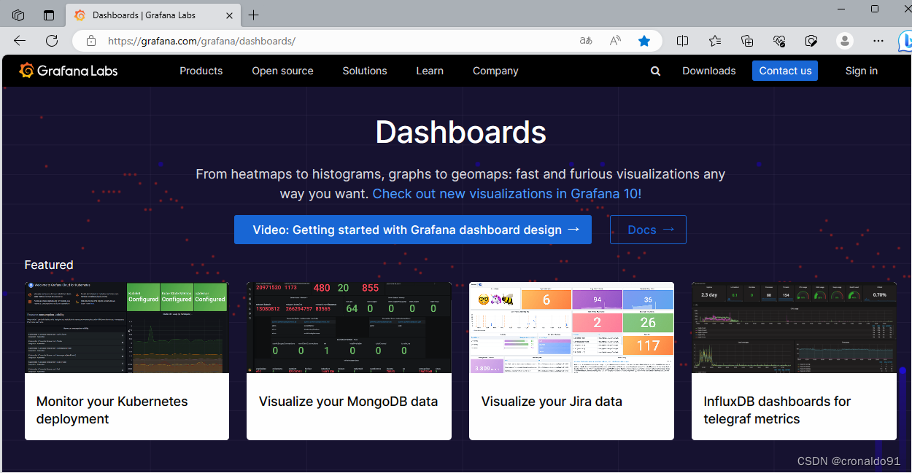Screen dimensions: 912x473
Task: Click 'Visualize your MongoDB data' title
Action: click(348, 402)
